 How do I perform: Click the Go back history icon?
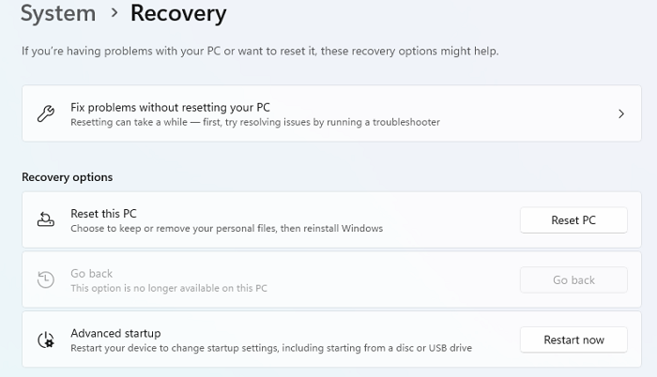pyautogui.click(x=45, y=280)
